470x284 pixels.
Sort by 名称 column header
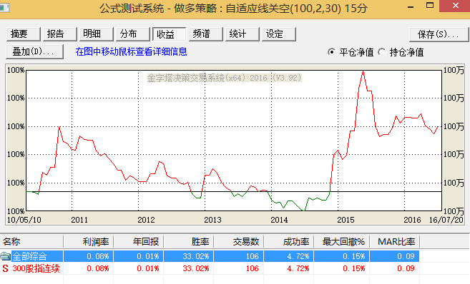point(31,242)
